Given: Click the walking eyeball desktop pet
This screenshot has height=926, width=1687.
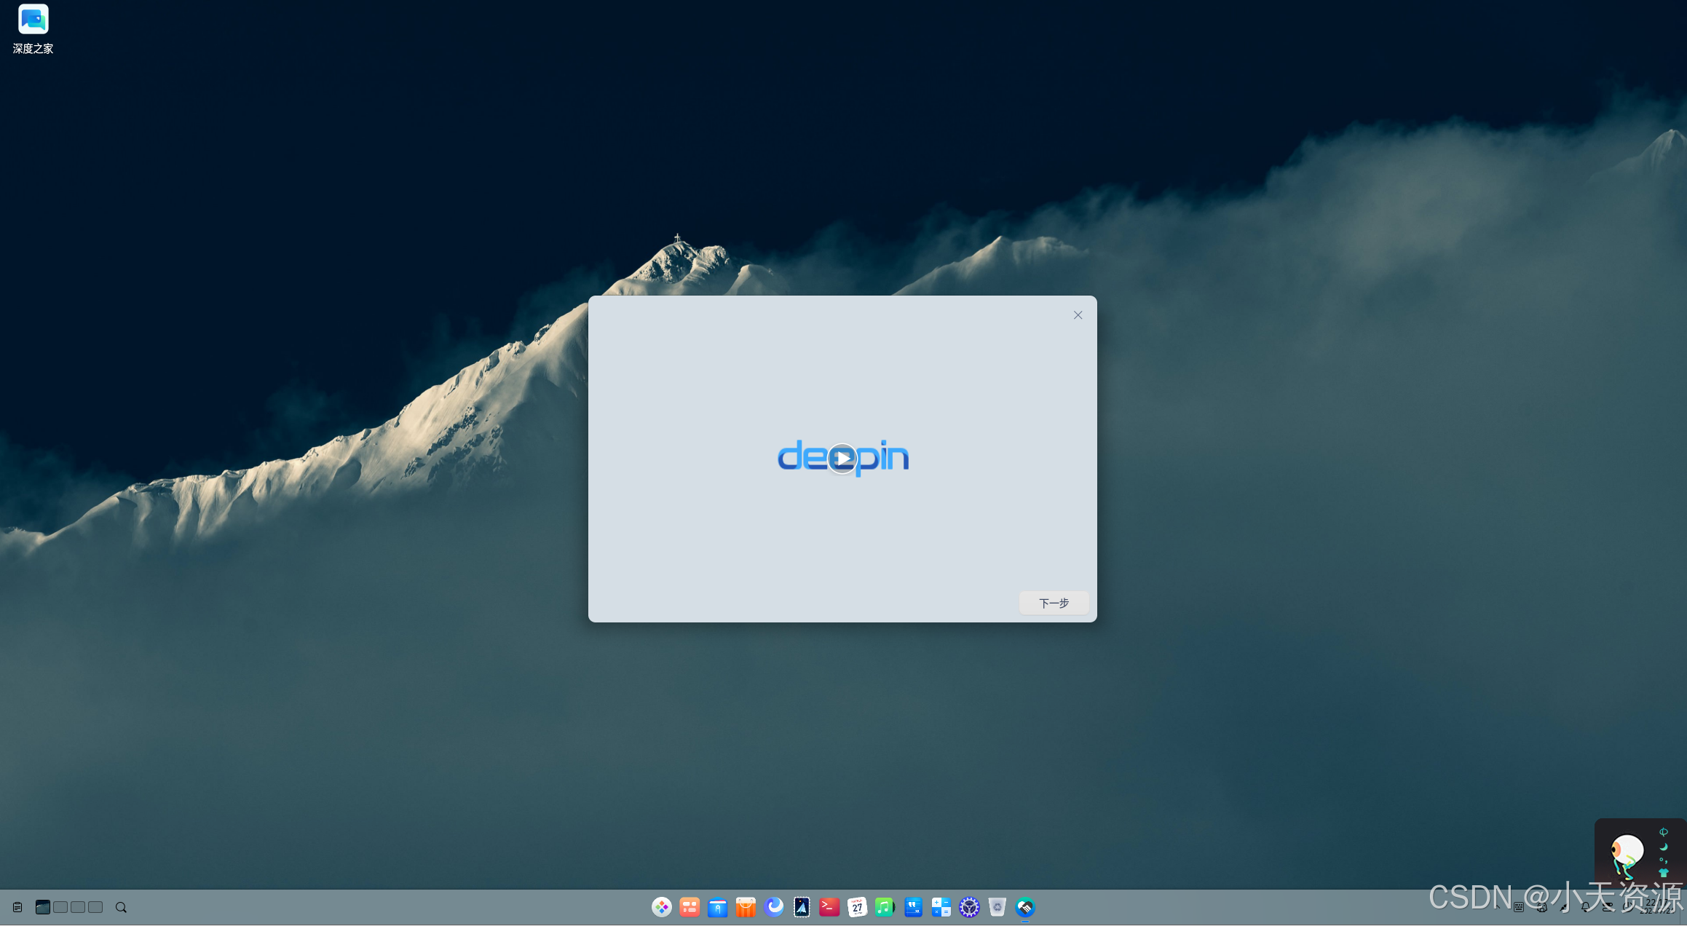Looking at the screenshot, I should (x=1627, y=857).
